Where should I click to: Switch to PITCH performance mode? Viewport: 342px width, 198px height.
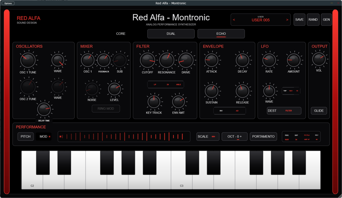click(26, 136)
